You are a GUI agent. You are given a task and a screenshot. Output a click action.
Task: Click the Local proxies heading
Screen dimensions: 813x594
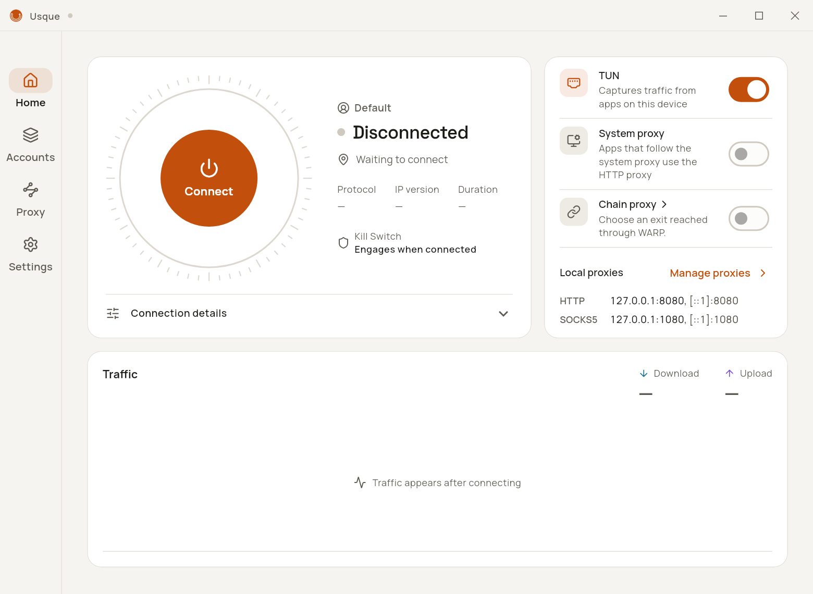click(592, 273)
